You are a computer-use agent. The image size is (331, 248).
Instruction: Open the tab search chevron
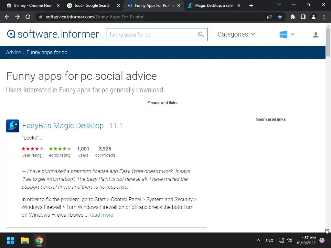point(279,5)
